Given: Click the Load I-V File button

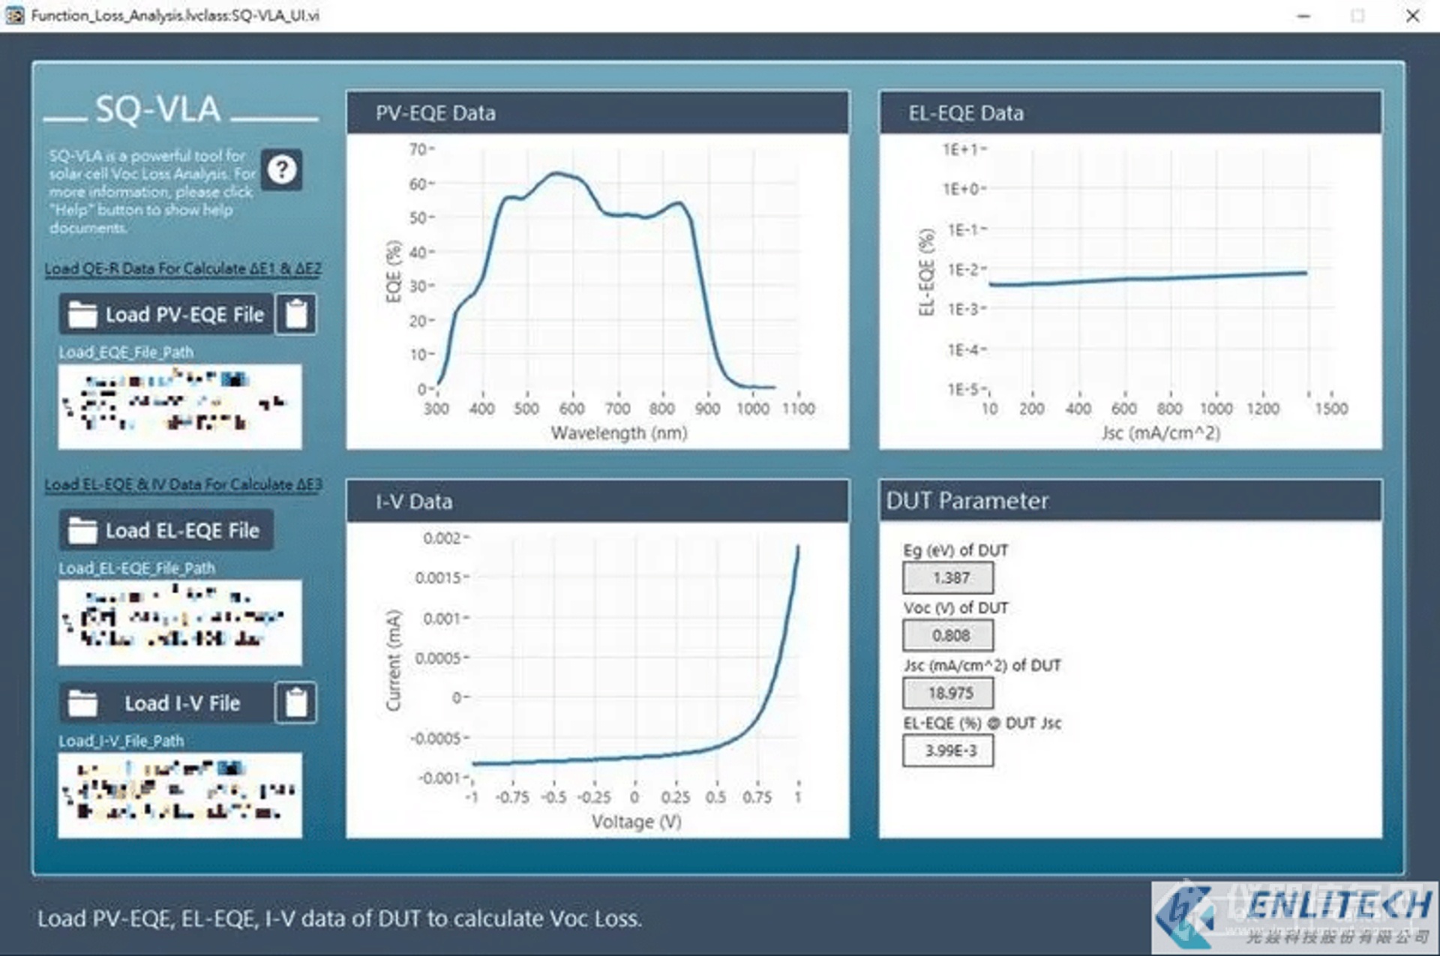Looking at the screenshot, I should (x=166, y=703).
